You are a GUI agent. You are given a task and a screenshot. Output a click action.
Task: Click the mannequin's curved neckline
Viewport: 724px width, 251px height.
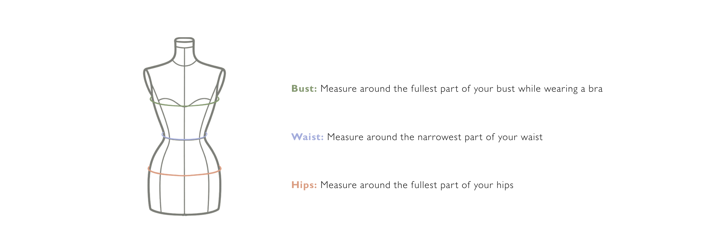coord(185,65)
